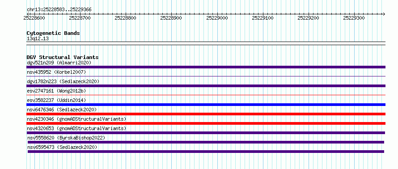Image resolution: width=398 pixels, height=169 pixels.
Task: Select the thin red esv2747161 line
Action: pyautogui.click(x=206, y=95)
